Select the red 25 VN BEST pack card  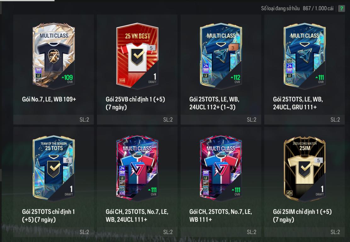(x=137, y=56)
